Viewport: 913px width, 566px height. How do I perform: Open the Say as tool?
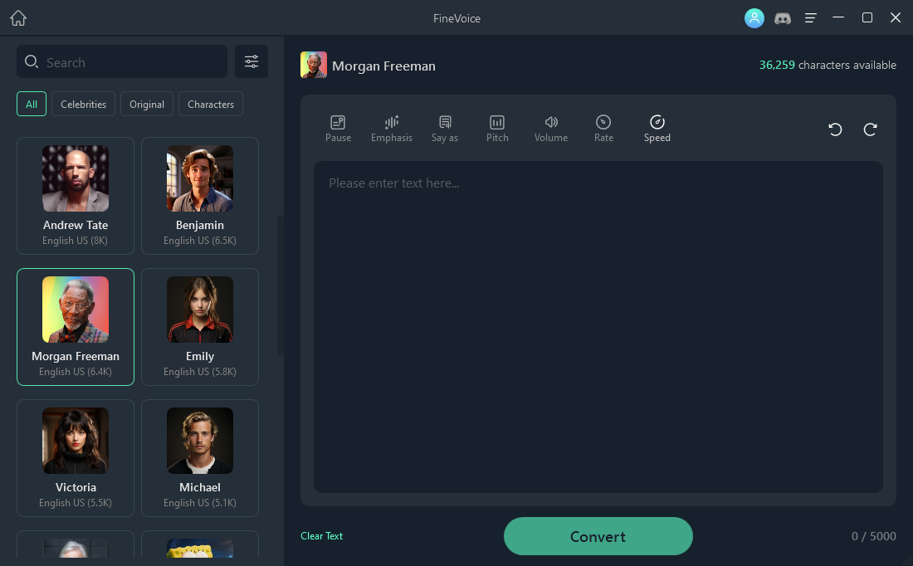click(x=445, y=123)
